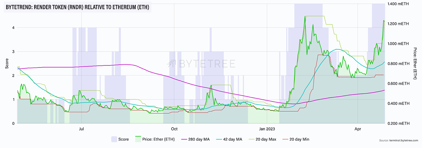Click the 0.200 mETH axis value
This screenshot has height=148, width=422.
(x=399, y=123)
